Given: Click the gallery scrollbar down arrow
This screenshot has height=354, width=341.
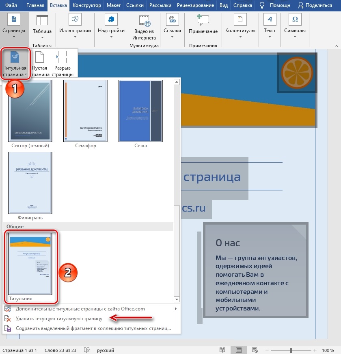Looking at the screenshot, I should pyautogui.click(x=177, y=299).
